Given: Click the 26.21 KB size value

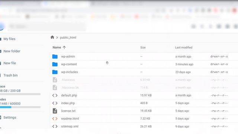Looking at the screenshot, I should [x=146, y=127].
